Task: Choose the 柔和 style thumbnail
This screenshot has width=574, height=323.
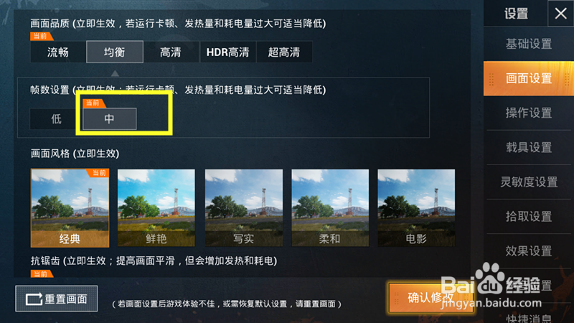Action: click(x=330, y=207)
